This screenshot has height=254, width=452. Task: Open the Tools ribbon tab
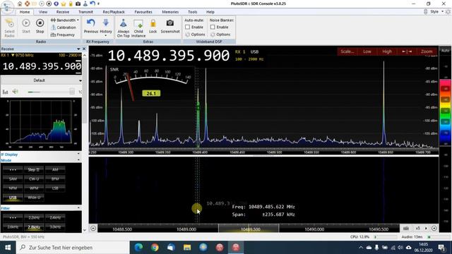(192, 12)
